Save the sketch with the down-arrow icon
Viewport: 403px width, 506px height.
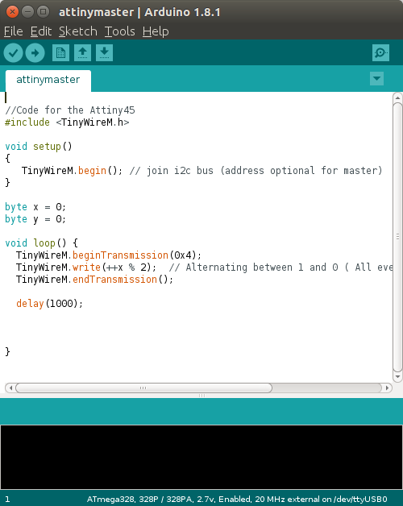104,52
